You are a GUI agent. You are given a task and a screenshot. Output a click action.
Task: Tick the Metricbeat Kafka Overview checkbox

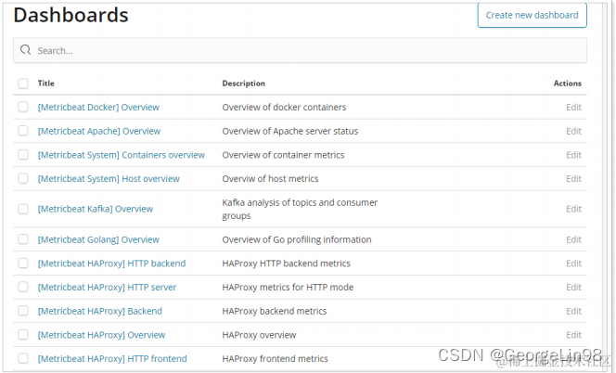coord(23,209)
